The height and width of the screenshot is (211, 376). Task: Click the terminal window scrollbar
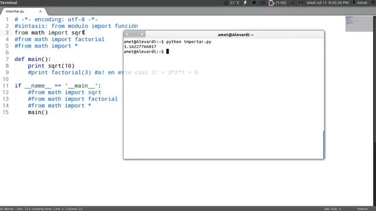pyautogui.click(x=324, y=145)
